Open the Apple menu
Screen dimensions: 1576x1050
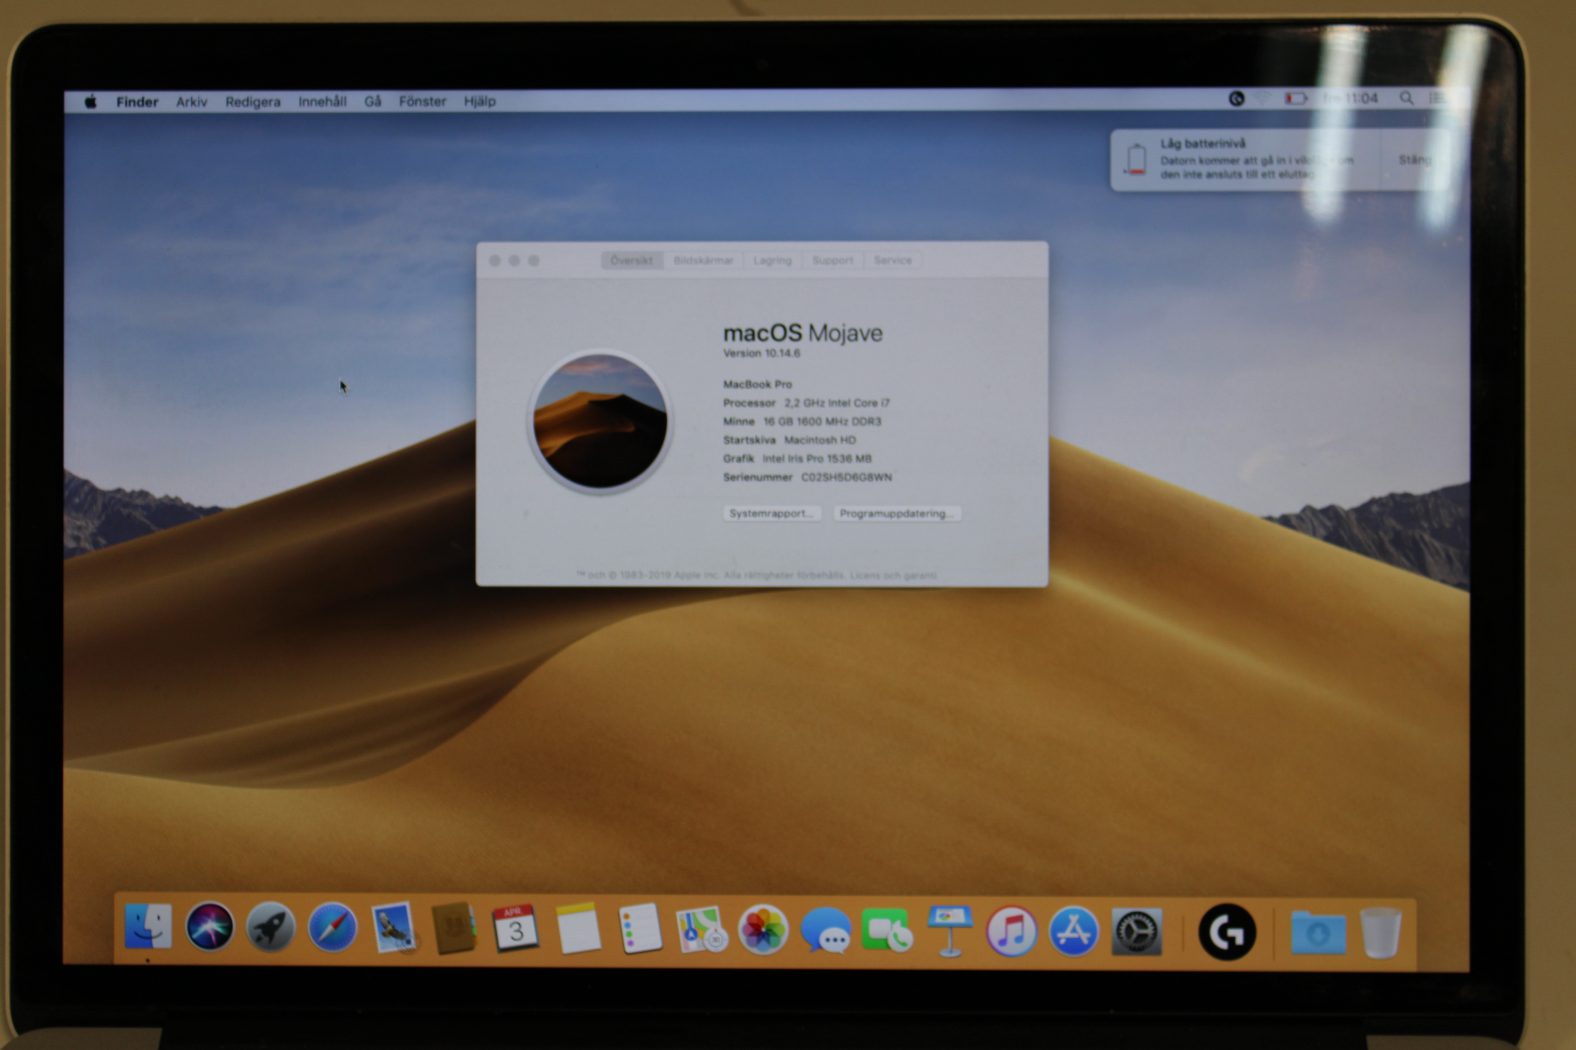click(91, 102)
